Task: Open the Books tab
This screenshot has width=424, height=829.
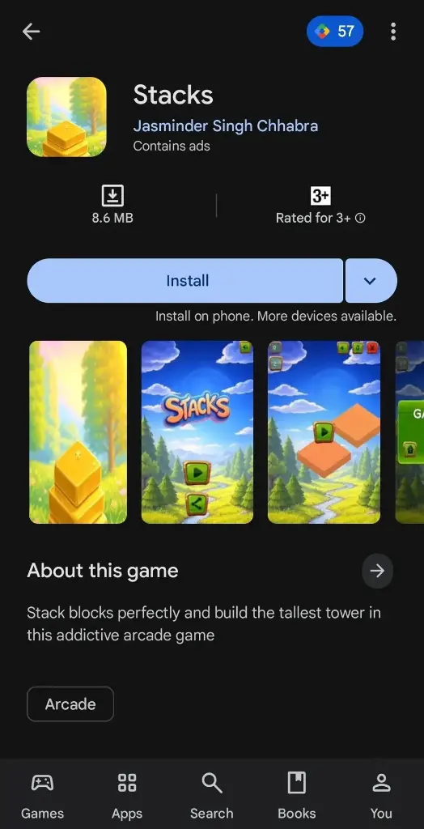Action: [x=297, y=793]
